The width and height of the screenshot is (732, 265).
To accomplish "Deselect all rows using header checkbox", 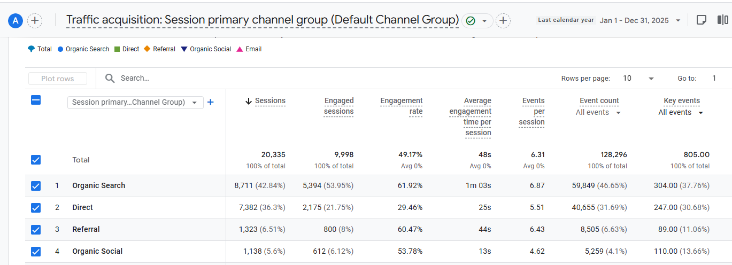I will [x=36, y=100].
